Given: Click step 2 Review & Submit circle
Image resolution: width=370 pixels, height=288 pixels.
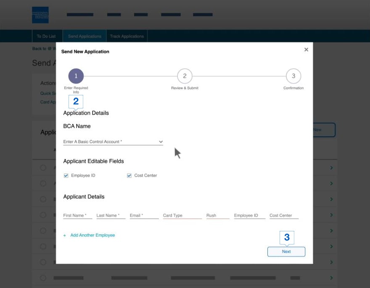Looking at the screenshot, I should coord(185,76).
